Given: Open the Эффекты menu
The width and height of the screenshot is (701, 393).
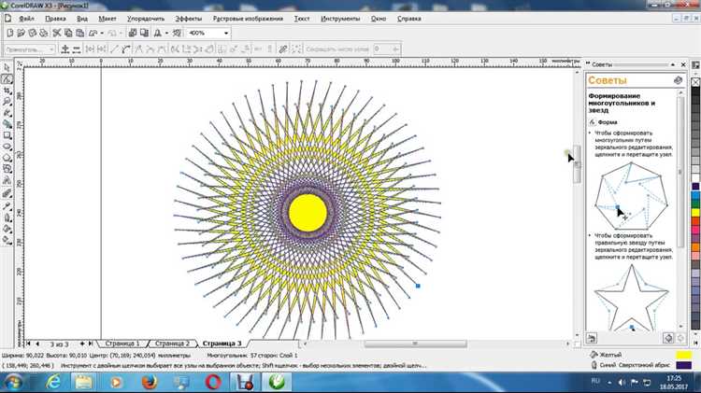Looking at the screenshot, I should [x=188, y=18].
